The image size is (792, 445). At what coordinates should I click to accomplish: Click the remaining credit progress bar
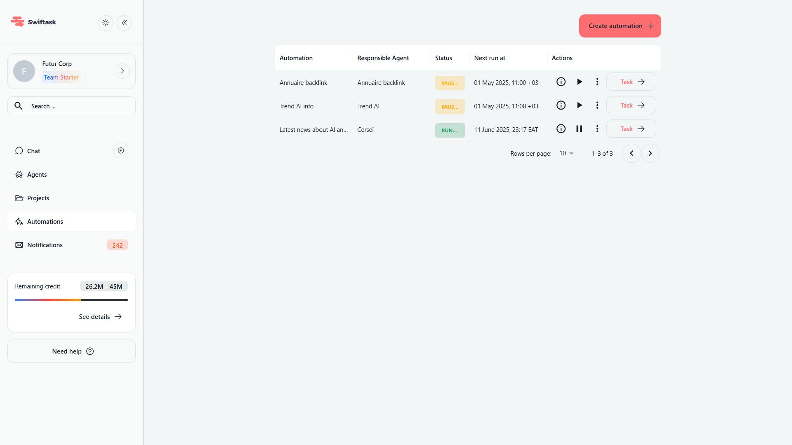pos(71,300)
